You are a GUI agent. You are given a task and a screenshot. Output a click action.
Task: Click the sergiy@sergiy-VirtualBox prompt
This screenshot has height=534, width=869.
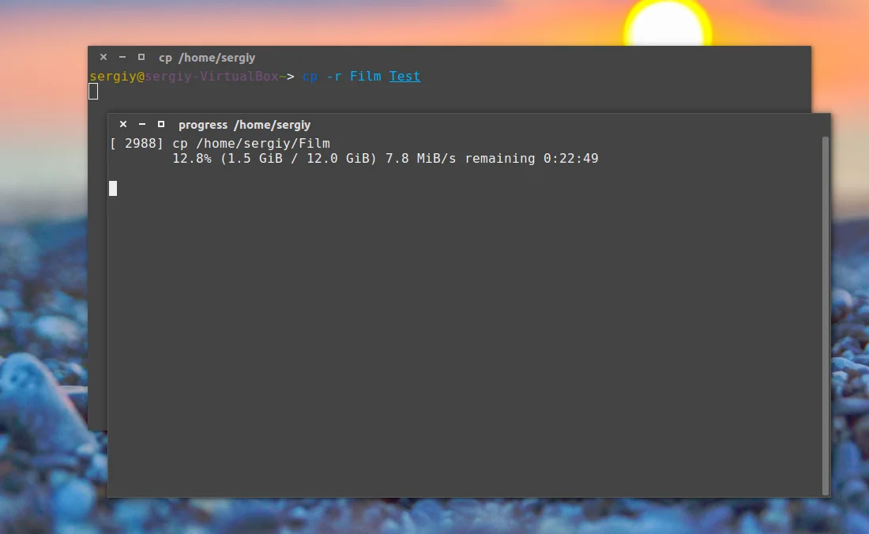tap(184, 77)
